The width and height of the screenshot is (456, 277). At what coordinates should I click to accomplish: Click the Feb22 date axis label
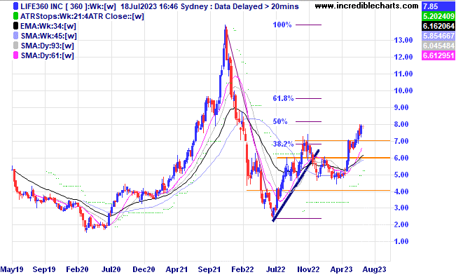click(x=242, y=269)
